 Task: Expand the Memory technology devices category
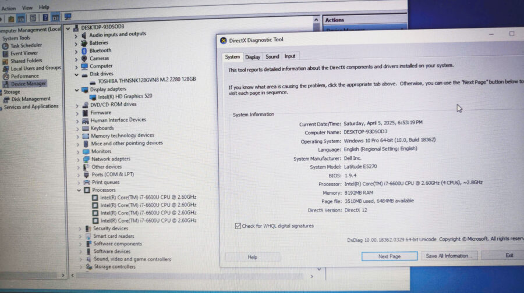pos(77,137)
